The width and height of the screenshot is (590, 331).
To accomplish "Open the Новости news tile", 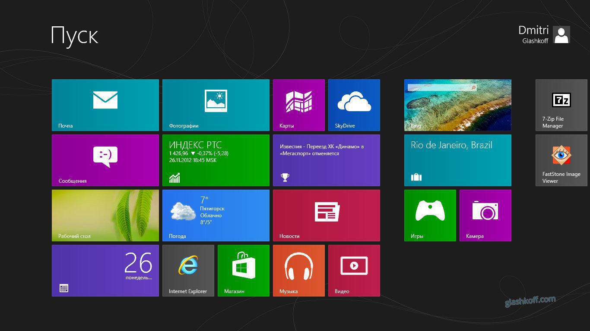I will point(327,215).
